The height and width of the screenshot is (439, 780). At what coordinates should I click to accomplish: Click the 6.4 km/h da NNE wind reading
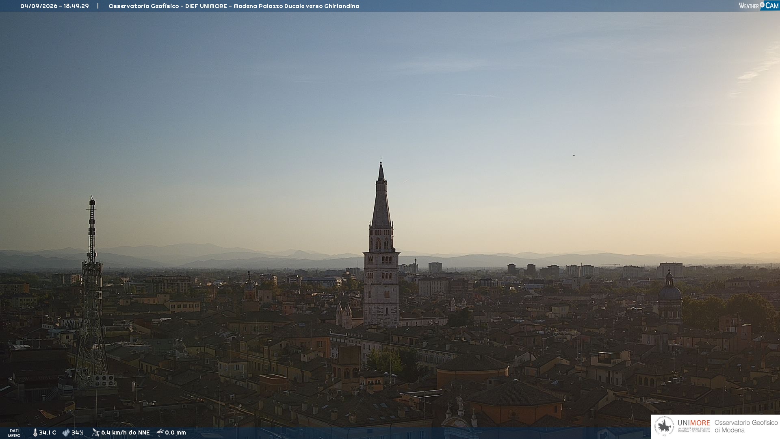click(126, 432)
